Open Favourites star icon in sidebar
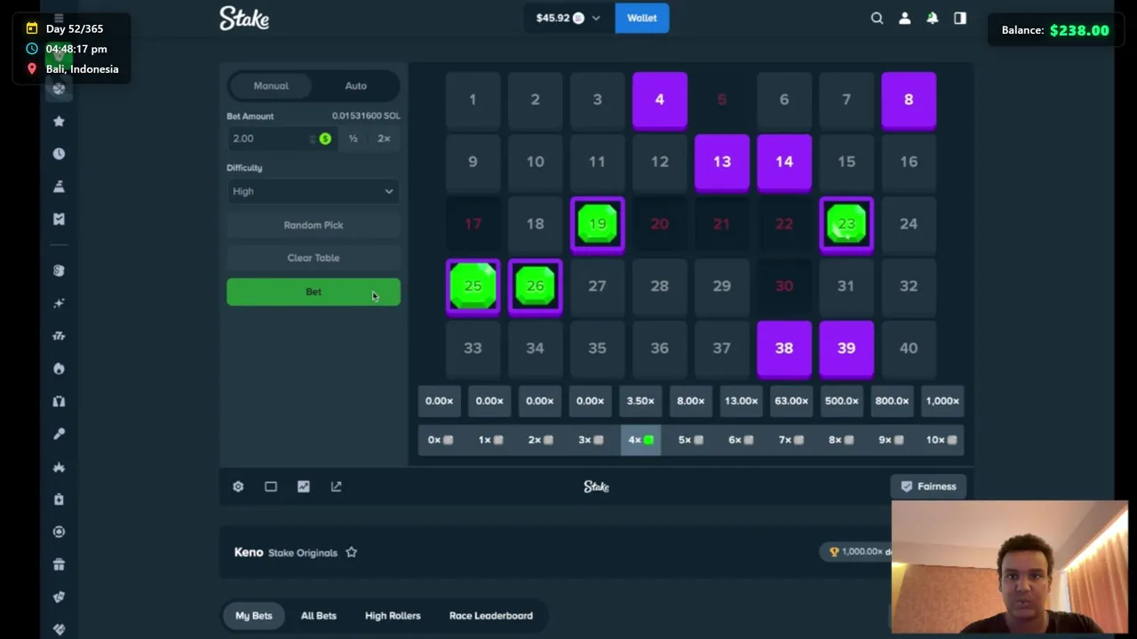This screenshot has height=639, width=1137. 59,121
